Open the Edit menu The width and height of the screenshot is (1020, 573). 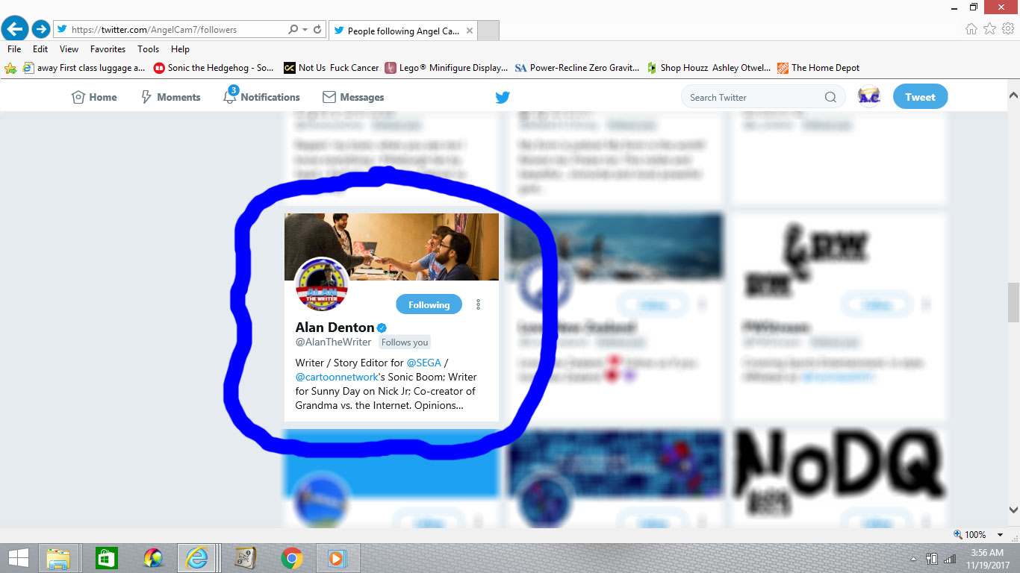[40, 49]
